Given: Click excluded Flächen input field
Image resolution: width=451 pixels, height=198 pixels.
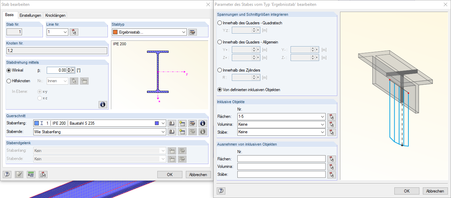Looking at the screenshot, I should (281, 159).
